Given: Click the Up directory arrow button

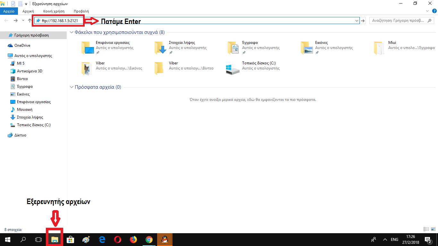Looking at the screenshot, I should point(29,20).
